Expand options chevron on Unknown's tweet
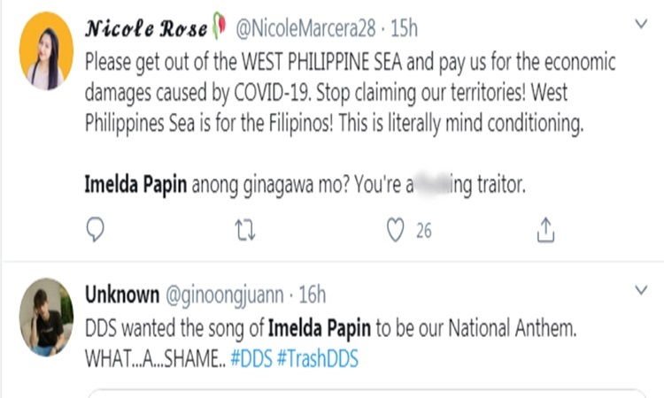The height and width of the screenshot is (398, 664). coord(642,289)
